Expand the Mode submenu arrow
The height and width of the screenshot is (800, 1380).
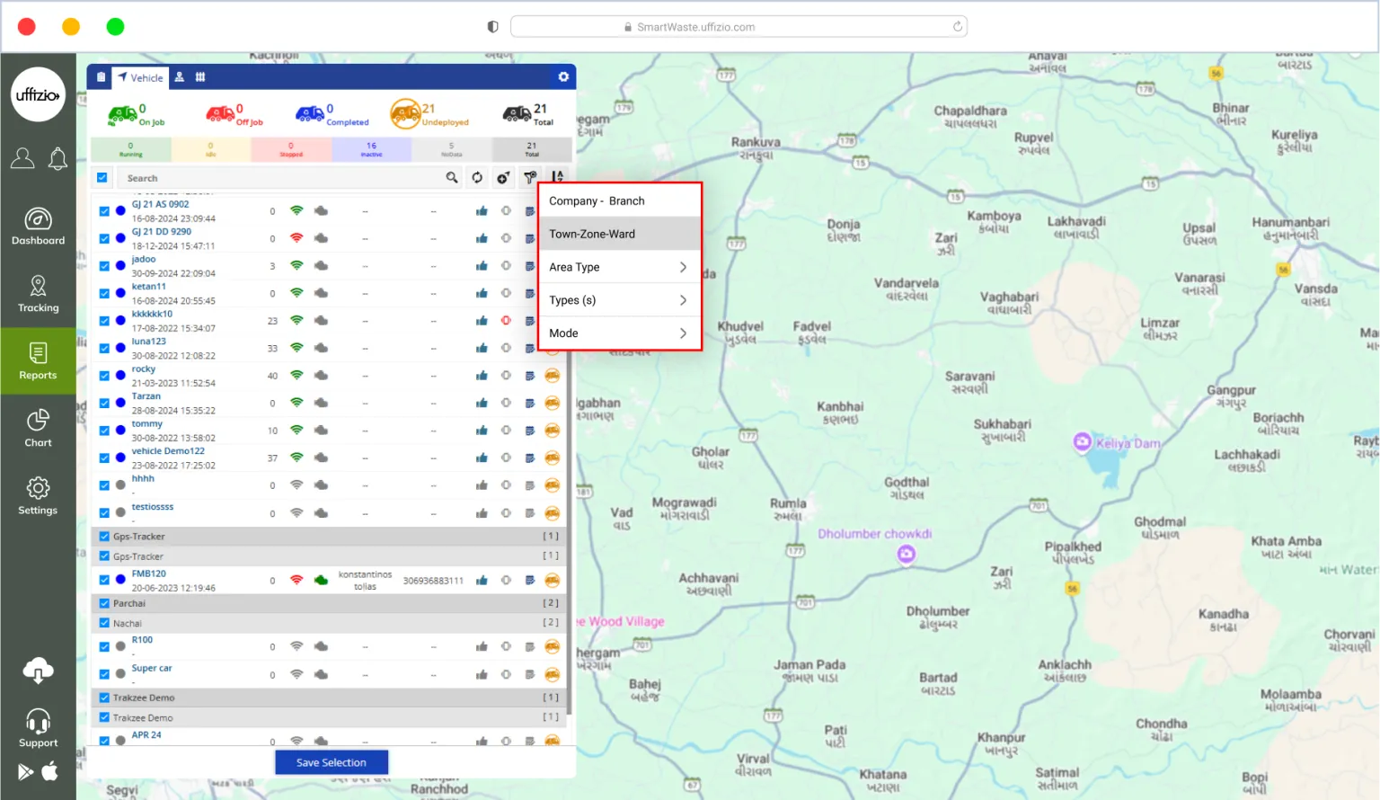(x=683, y=333)
